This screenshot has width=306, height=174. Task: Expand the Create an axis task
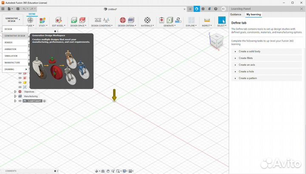coord(266,65)
